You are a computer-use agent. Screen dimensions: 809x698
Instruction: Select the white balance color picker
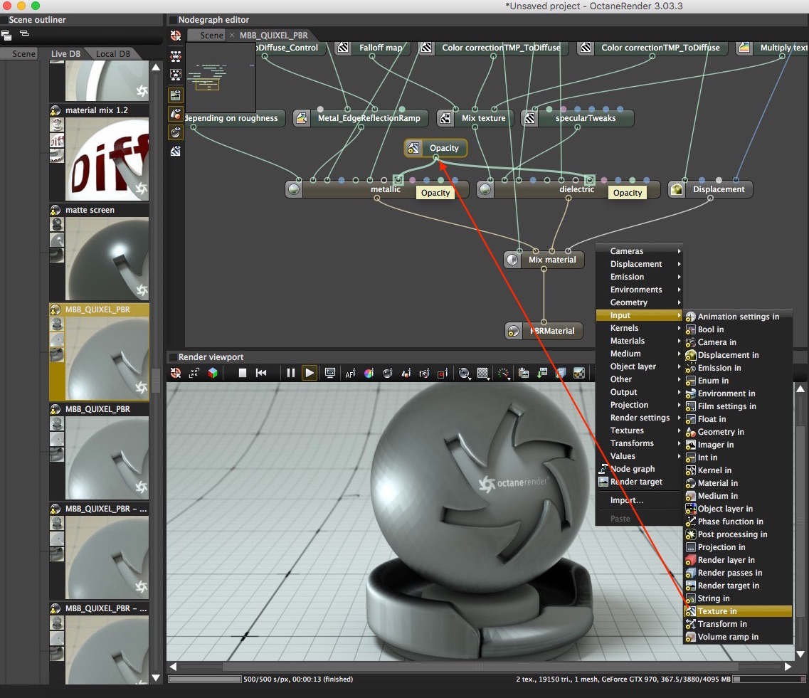(x=369, y=373)
